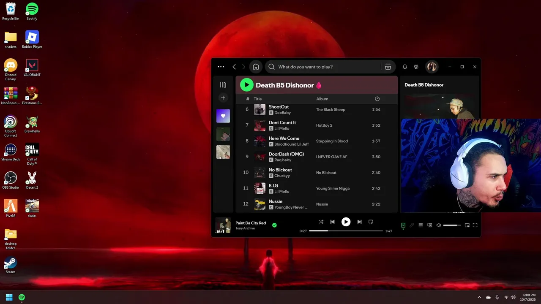Open artist Bloodhound Lil Jeff link
Viewport: 541px width, 304px height.
click(x=291, y=144)
